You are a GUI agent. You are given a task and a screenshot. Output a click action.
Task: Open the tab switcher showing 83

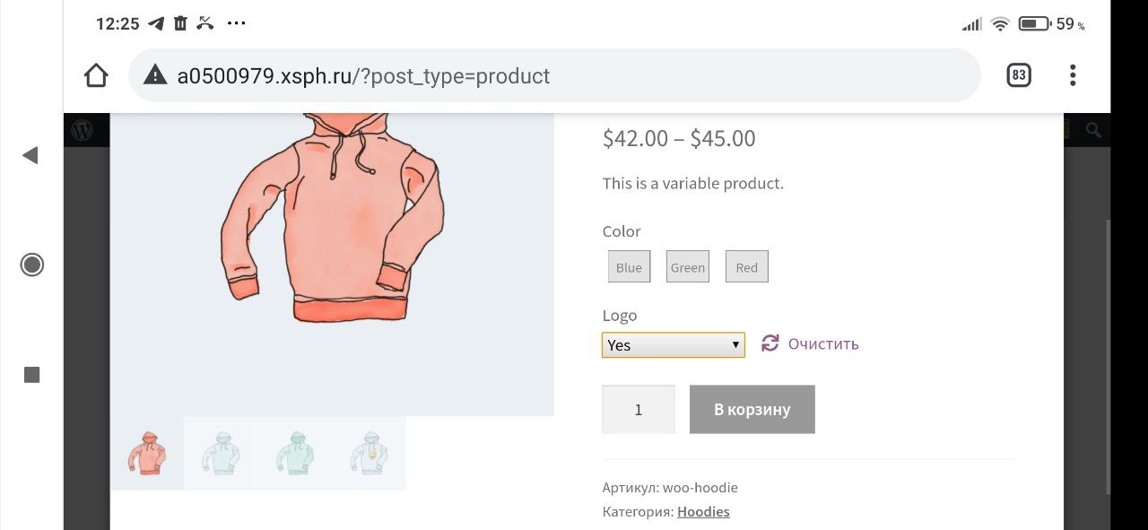click(x=1018, y=75)
